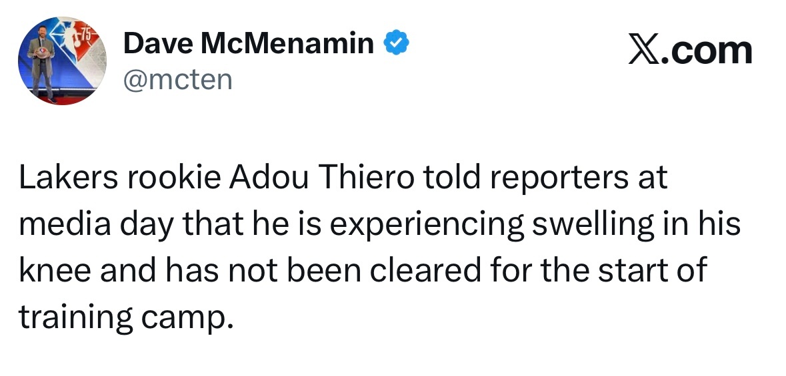The image size is (786, 376).
Task: Click the word "knee" in the tweet
Action: coord(55,270)
